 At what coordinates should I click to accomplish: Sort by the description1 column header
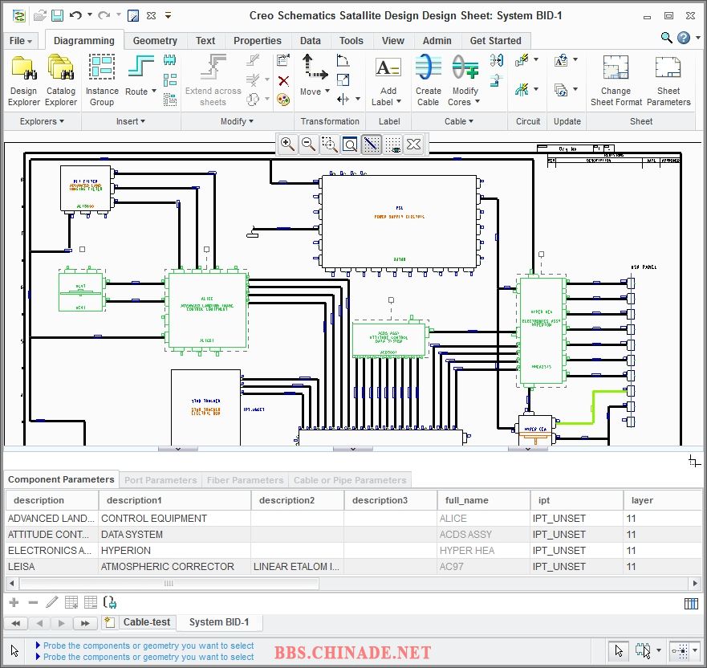(x=174, y=500)
